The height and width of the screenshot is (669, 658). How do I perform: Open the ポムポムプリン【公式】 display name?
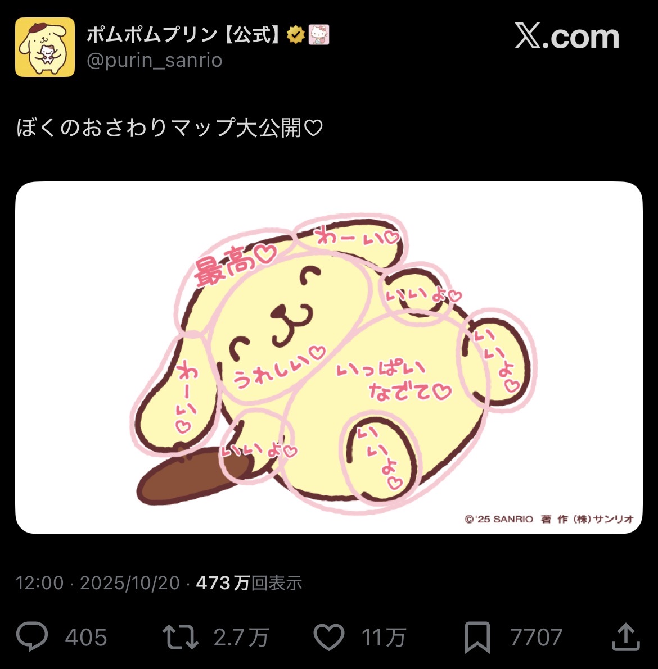(184, 35)
